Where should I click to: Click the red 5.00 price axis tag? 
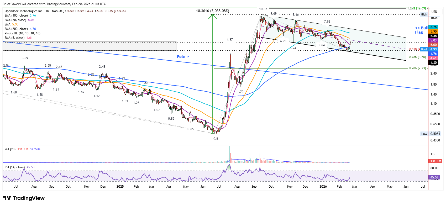point(433,45)
